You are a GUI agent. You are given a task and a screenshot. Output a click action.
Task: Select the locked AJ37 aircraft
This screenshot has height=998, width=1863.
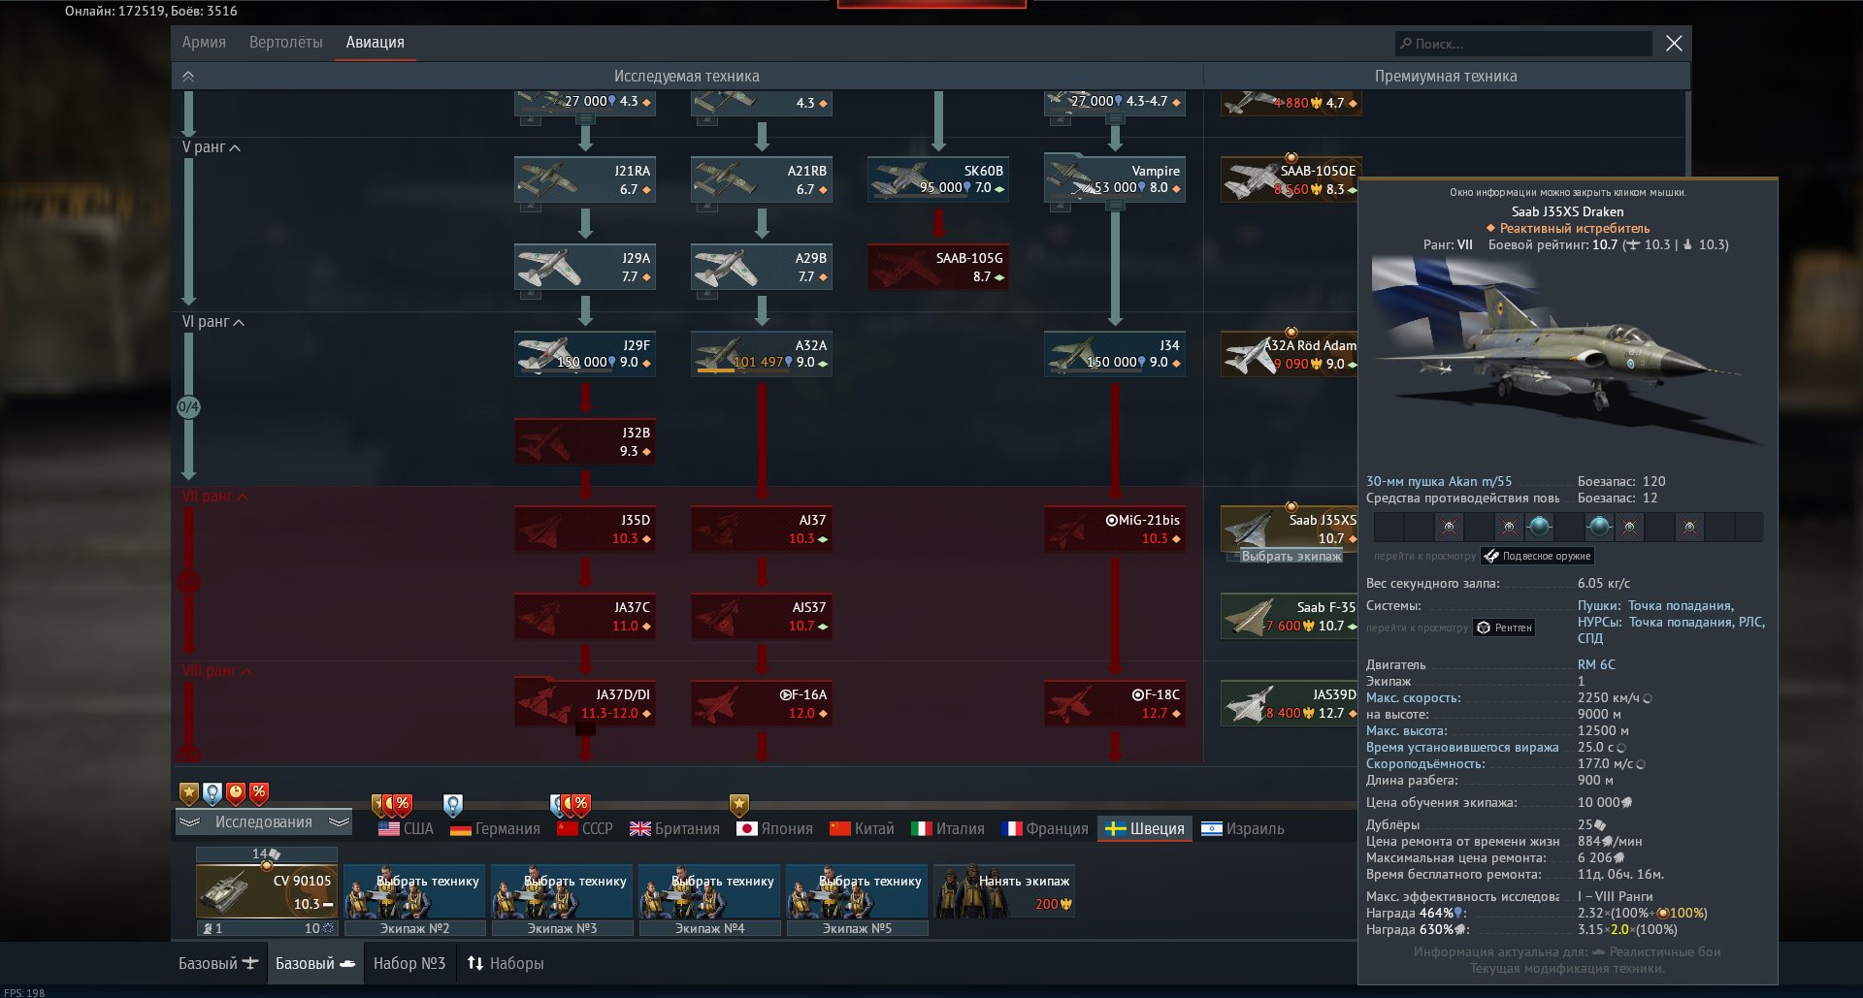click(x=762, y=529)
